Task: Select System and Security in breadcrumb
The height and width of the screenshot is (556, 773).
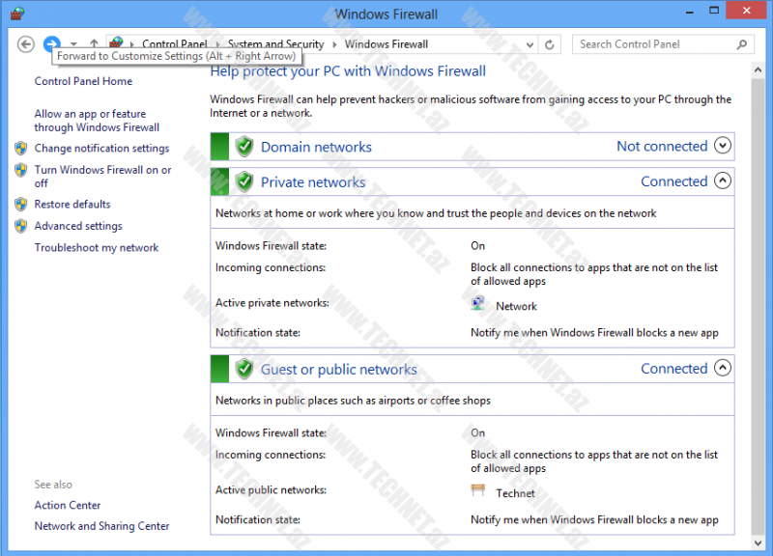Action: [x=276, y=44]
